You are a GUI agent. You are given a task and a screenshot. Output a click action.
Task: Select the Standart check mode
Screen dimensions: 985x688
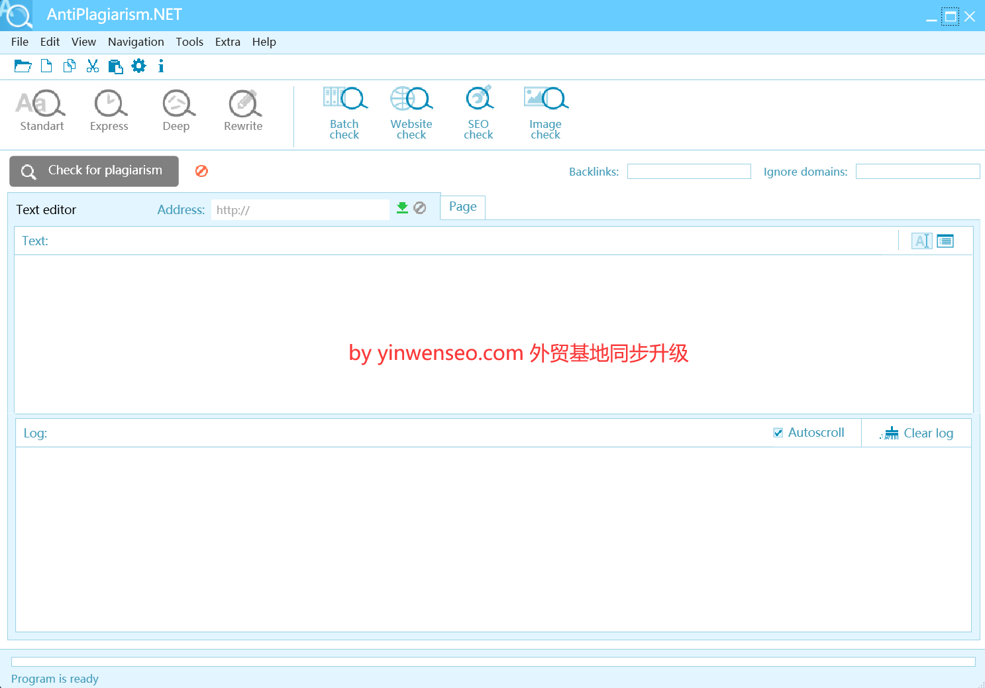(41, 111)
